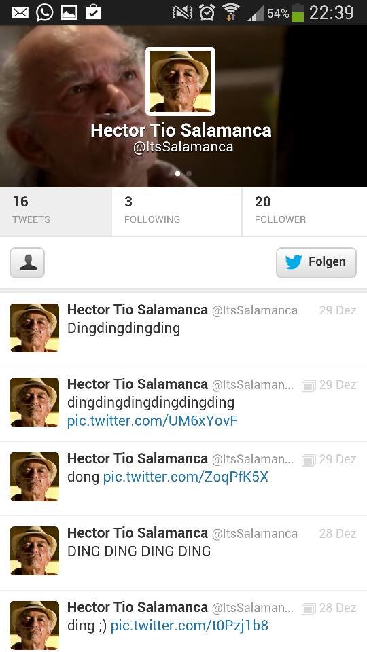Tap the media icon on the dong tweet
Screen dimensions: 367x652
coord(308,460)
